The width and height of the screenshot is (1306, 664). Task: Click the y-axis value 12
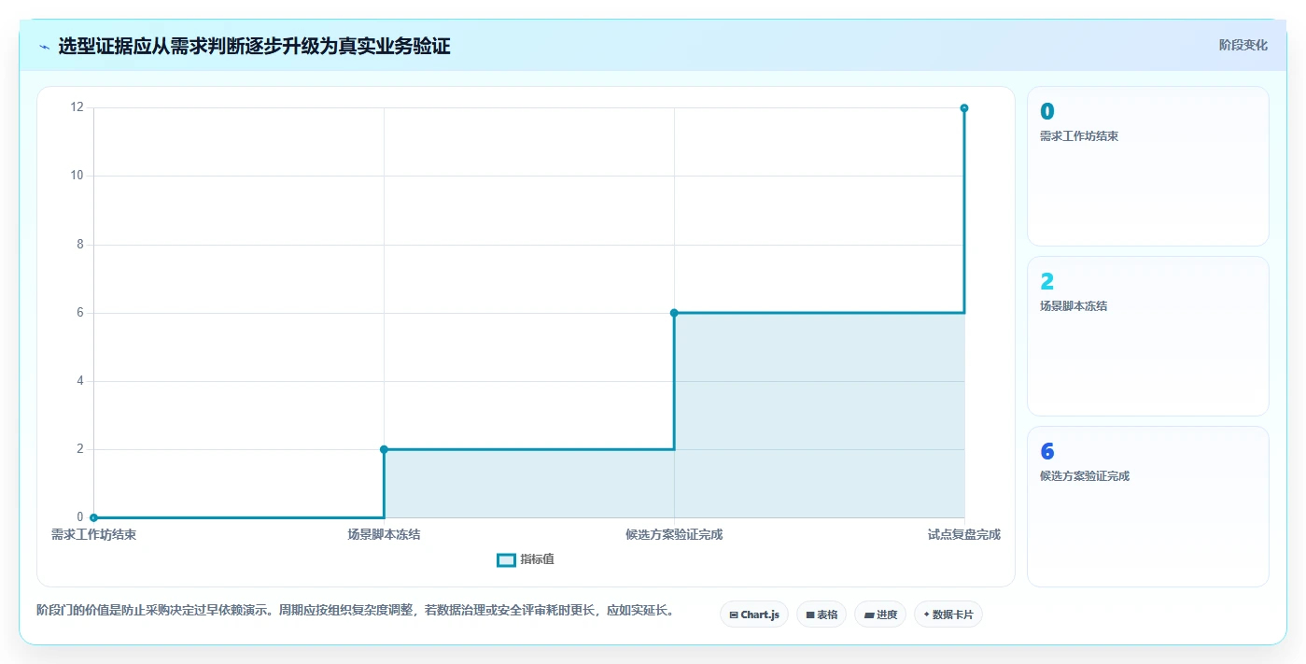(x=77, y=107)
